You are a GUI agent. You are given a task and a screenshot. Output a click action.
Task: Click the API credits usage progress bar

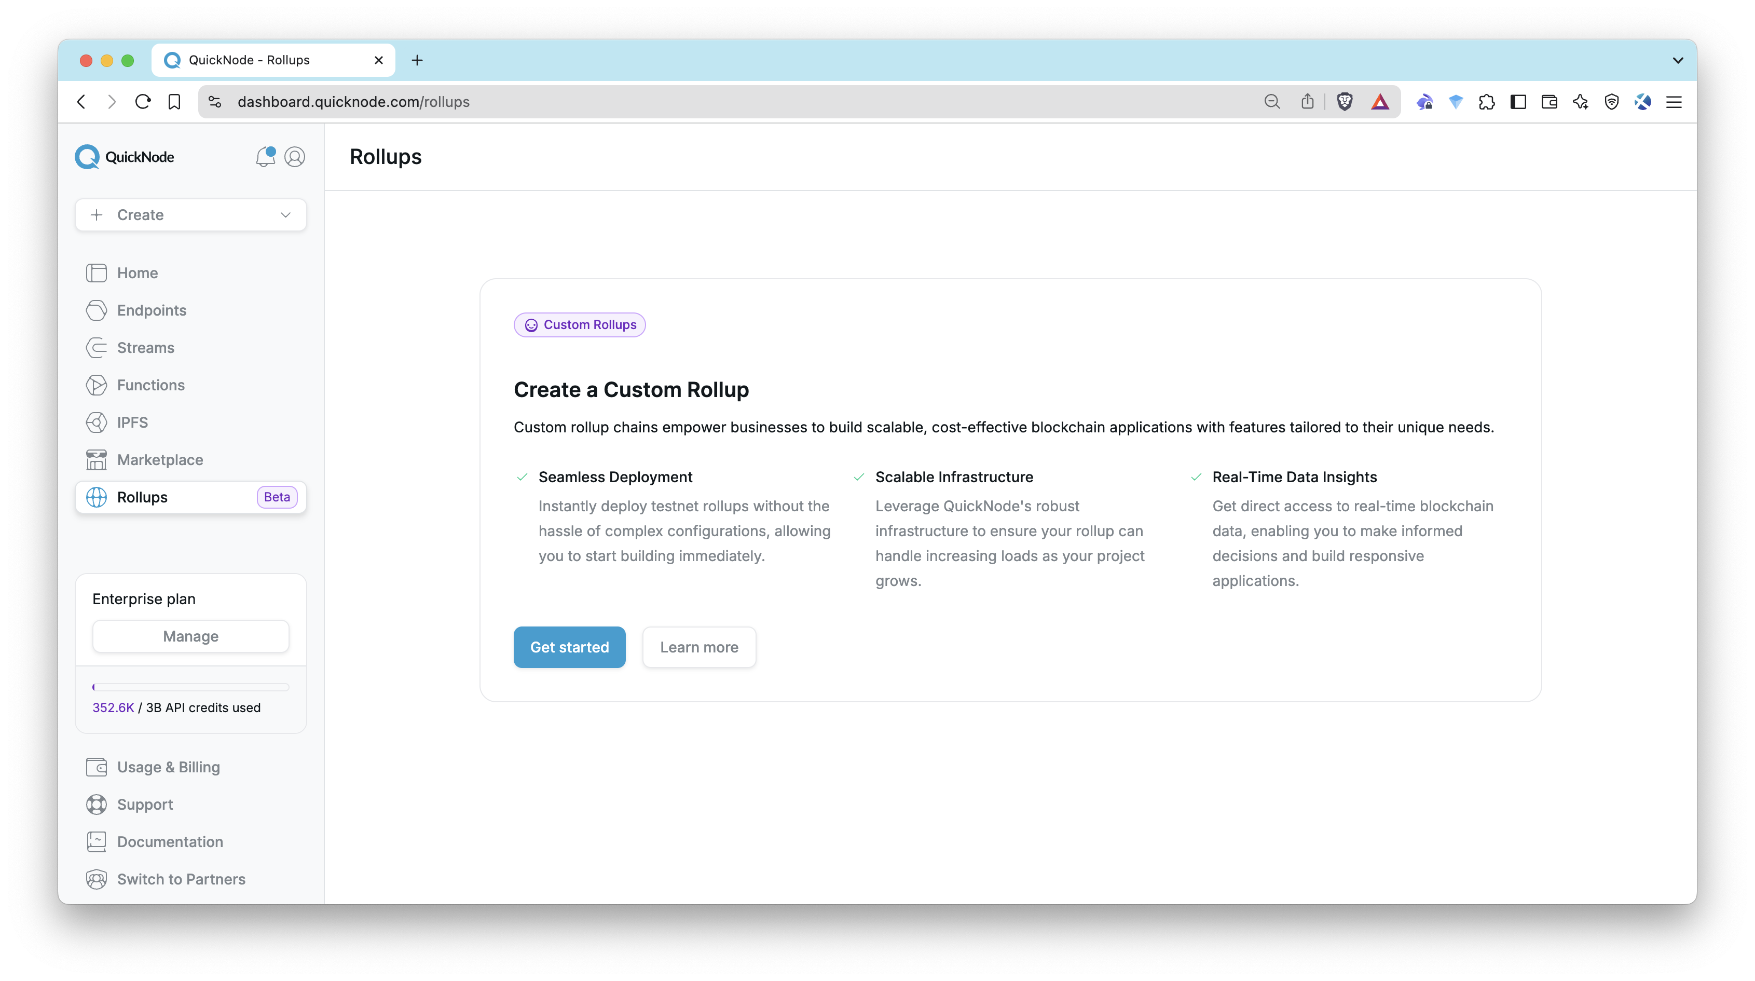[x=191, y=687]
